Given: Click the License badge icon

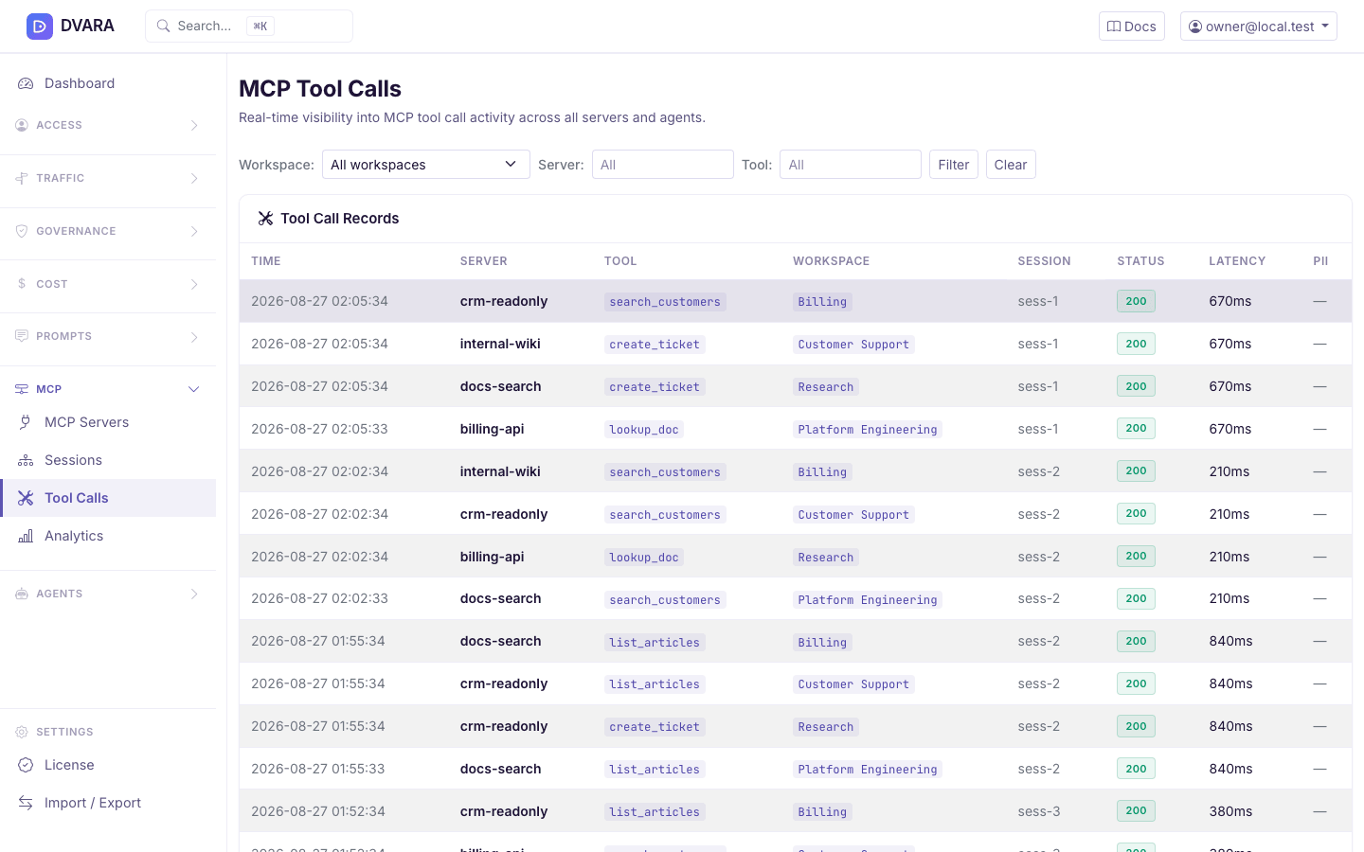Looking at the screenshot, I should pyautogui.click(x=26, y=765).
